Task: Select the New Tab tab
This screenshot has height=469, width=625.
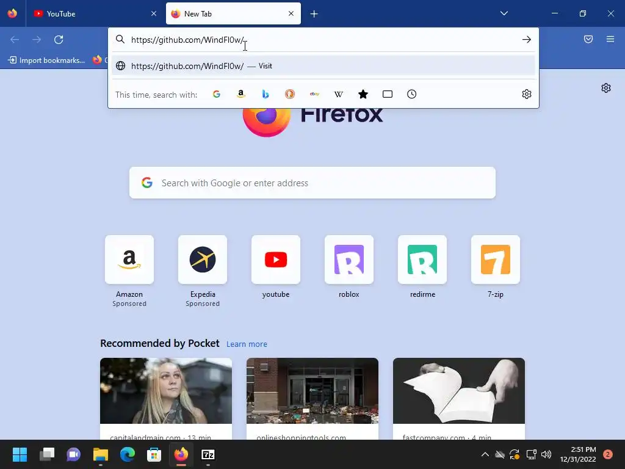Action: pyautogui.click(x=233, y=13)
